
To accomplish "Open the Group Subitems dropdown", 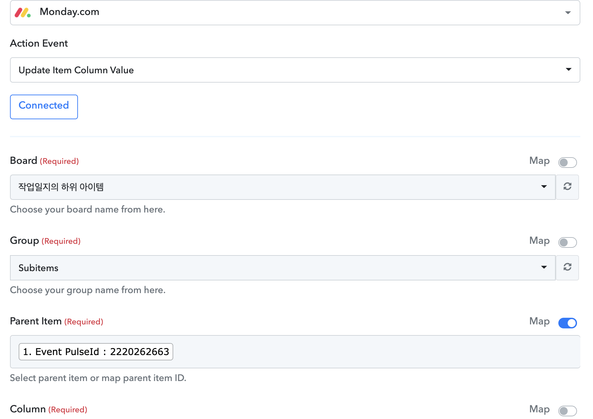I will coord(283,268).
